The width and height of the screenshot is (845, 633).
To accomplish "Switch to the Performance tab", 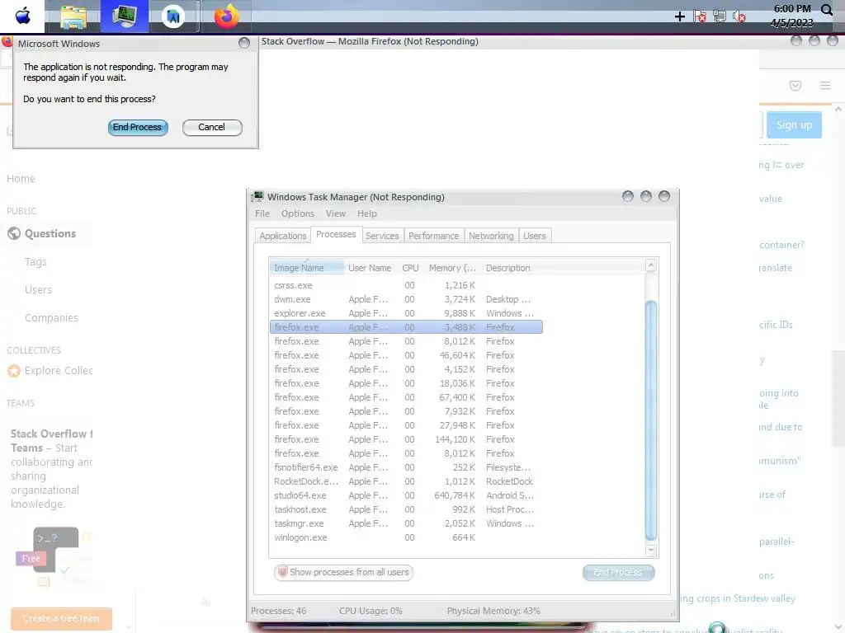I will pyautogui.click(x=433, y=236).
